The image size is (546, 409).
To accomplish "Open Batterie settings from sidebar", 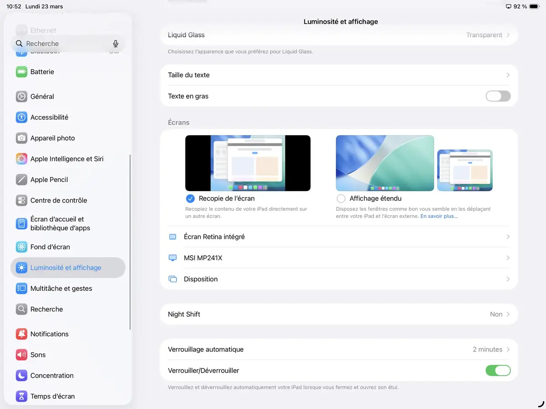I will click(42, 71).
